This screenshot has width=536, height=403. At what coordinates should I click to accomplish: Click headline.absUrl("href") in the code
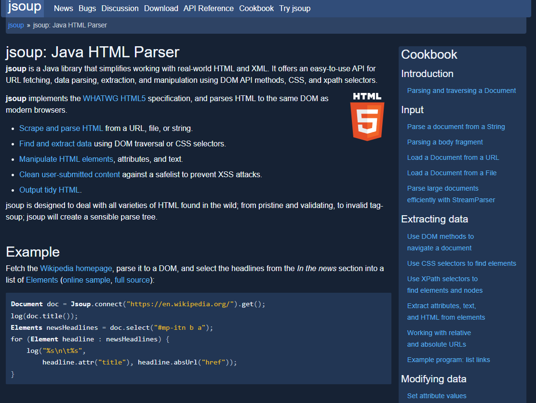183,363
